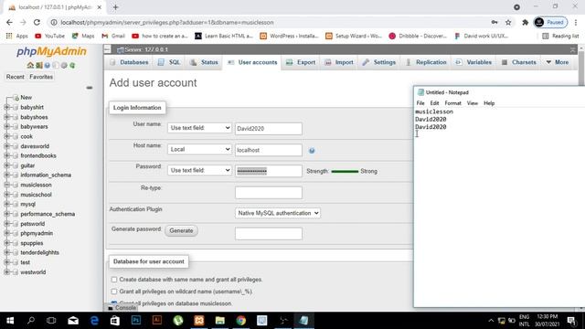
Task: Open Charsets tab
Action: click(519, 62)
